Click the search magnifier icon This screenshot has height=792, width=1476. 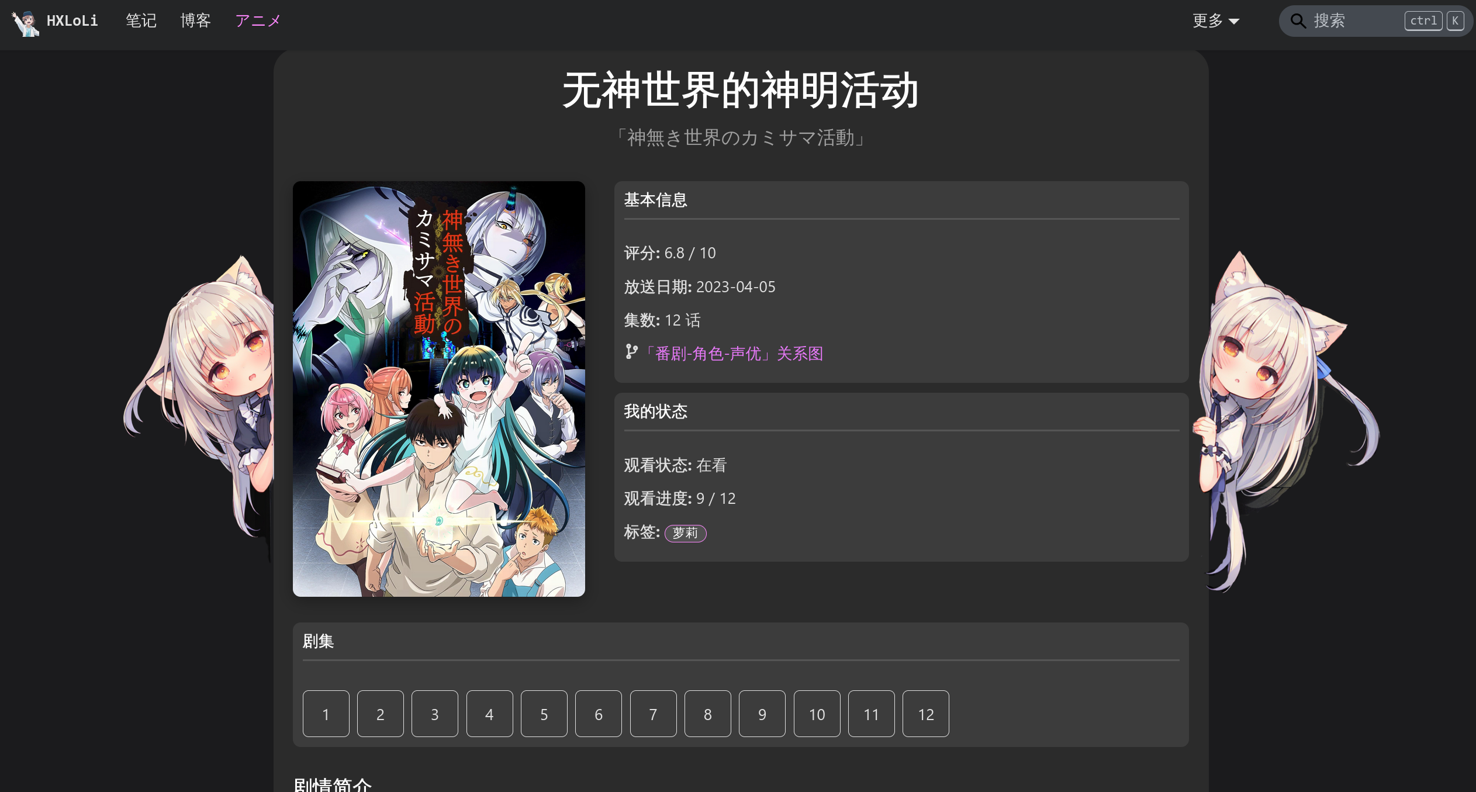(x=1298, y=21)
